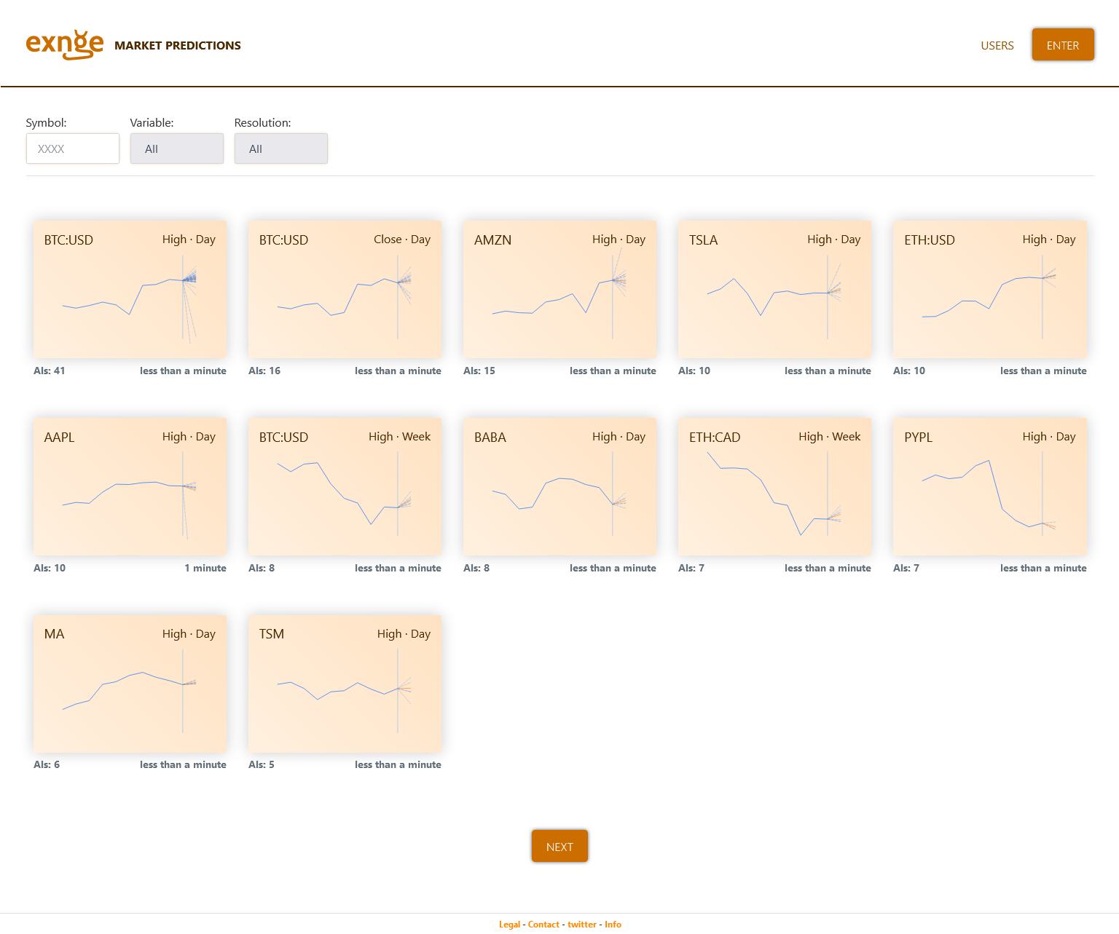Open the BTC:USD High Week prediction card
Image resolution: width=1119 pixels, height=934 pixels.
pos(345,486)
